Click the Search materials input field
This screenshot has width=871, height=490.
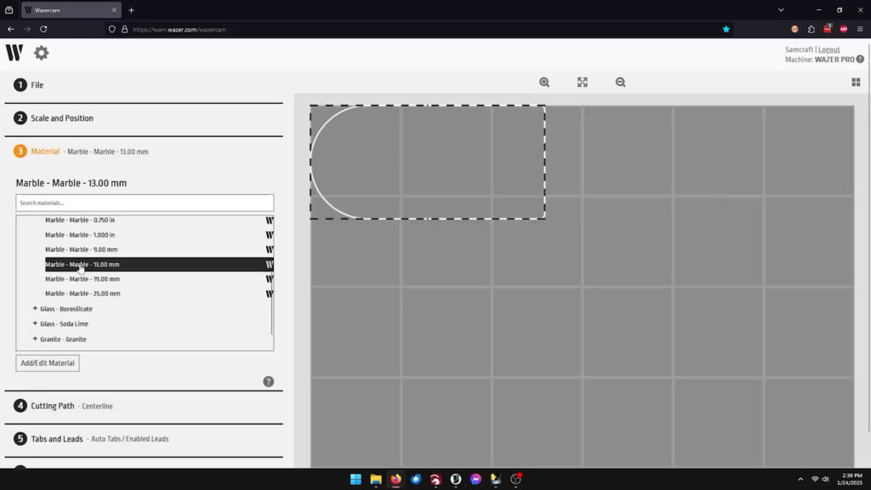pos(145,202)
